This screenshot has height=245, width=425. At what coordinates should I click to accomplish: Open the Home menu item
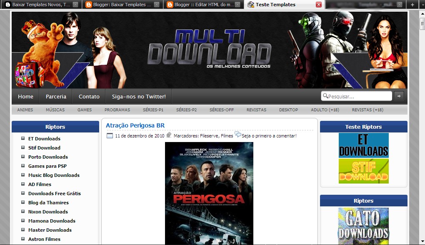(25, 96)
